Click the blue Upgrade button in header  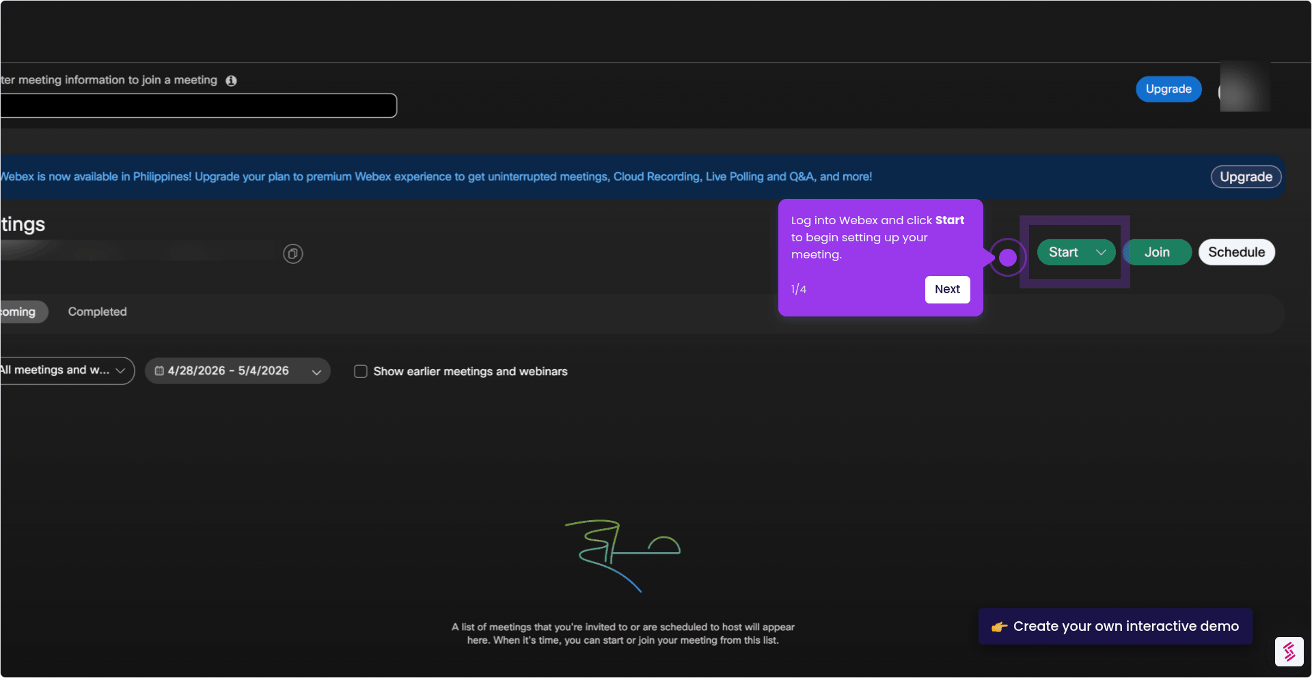tap(1168, 89)
